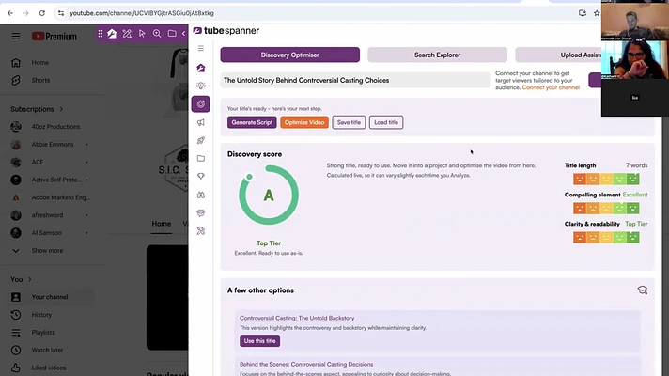This screenshot has height=376, width=669.
Task: Click the Connect your channel link
Action: click(551, 87)
